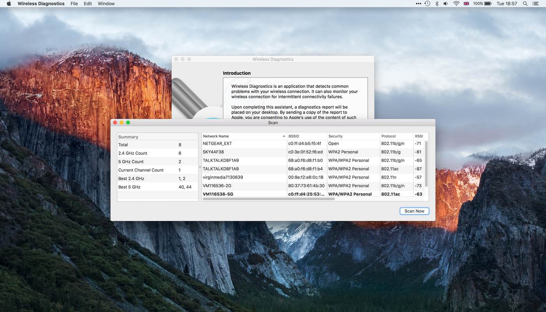Click the 5 GHz Count summary row
The height and width of the screenshot is (312, 546).
pos(158,162)
